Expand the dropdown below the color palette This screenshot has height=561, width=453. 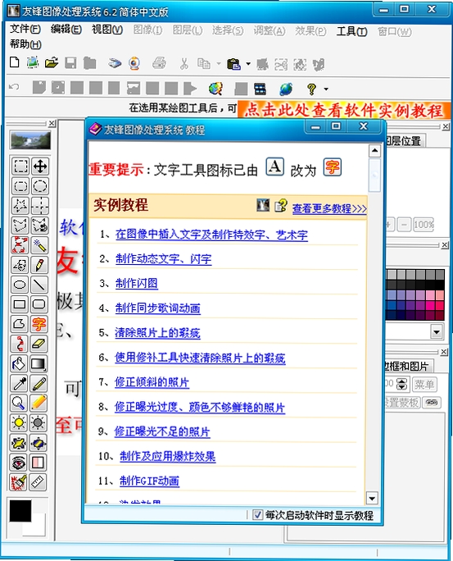pos(437,331)
